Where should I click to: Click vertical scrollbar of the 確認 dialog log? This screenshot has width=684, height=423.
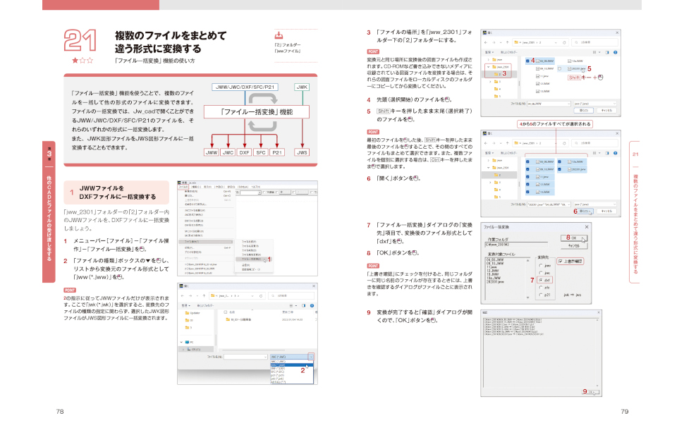pos(598,352)
